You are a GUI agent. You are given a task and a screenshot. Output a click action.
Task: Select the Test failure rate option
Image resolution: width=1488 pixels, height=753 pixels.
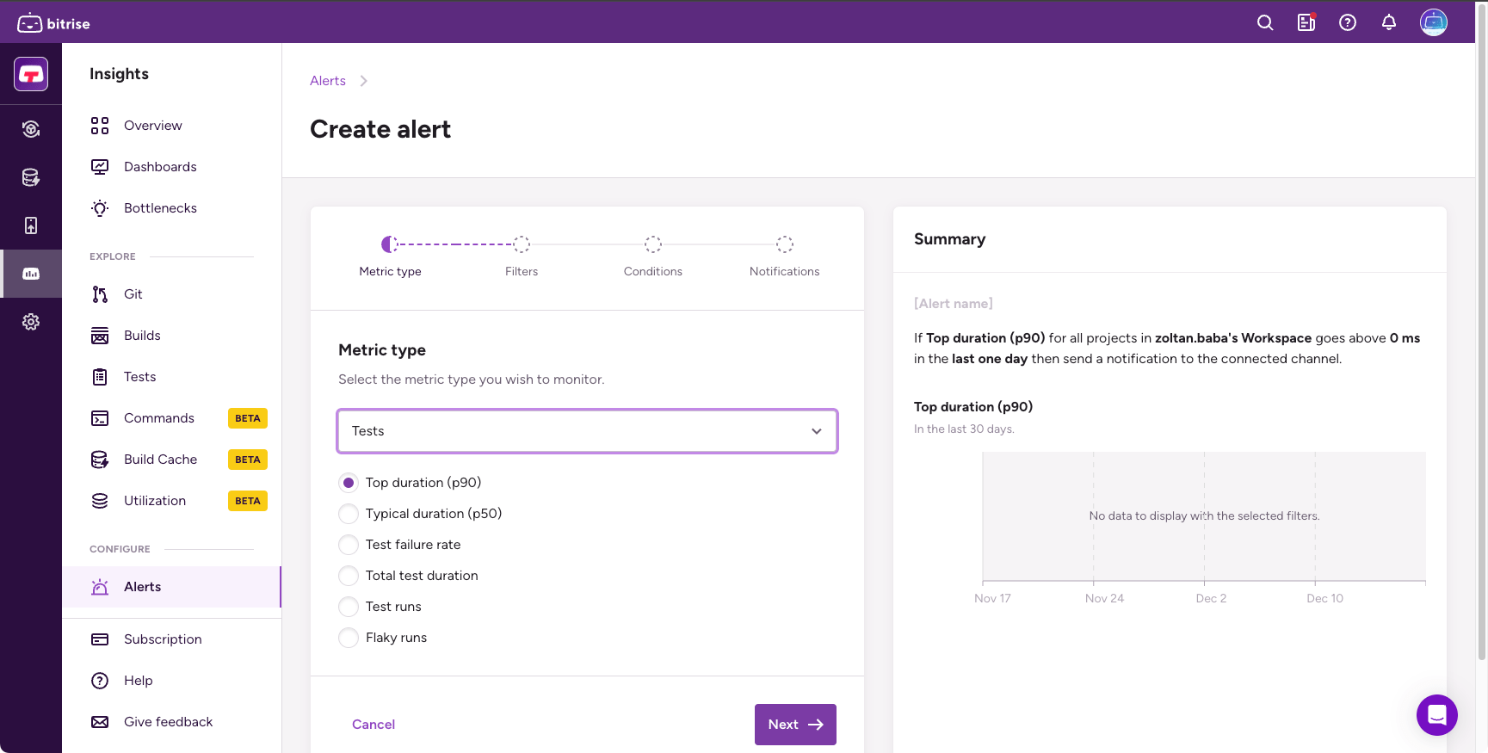[x=349, y=545]
